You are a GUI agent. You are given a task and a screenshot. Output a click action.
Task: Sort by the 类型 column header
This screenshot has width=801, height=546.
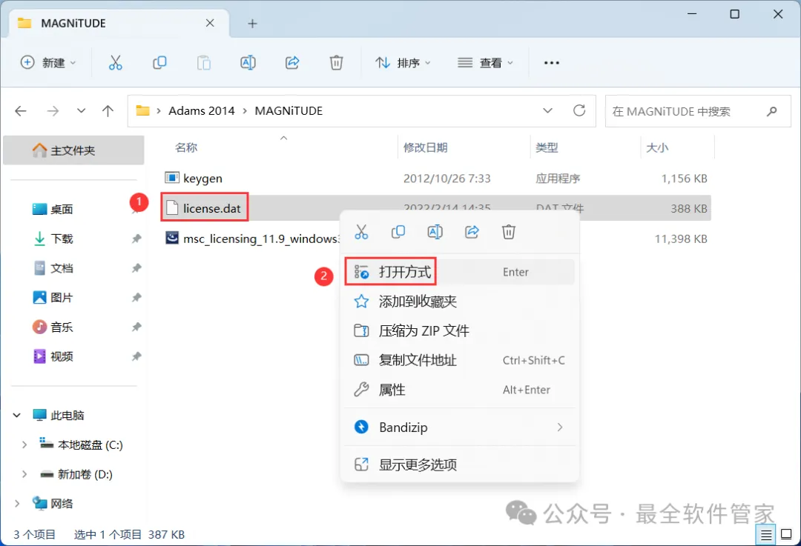547,148
